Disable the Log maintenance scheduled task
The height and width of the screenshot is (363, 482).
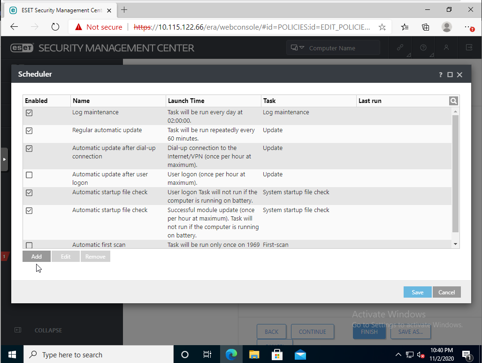[29, 112]
